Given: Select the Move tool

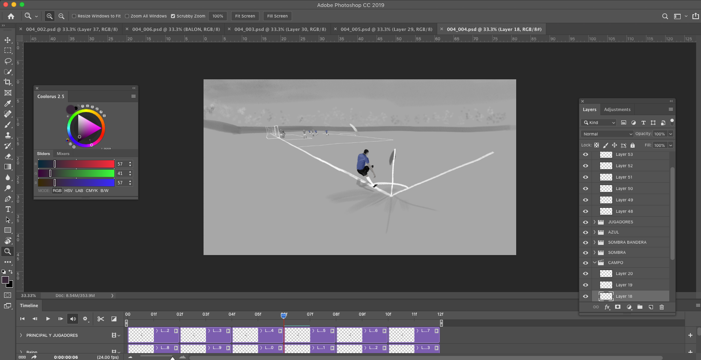Looking at the screenshot, I should [x=8, y=40].
